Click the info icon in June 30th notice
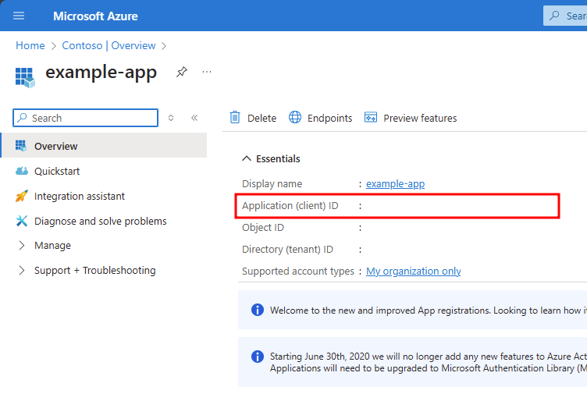The height and width of the screenshot is (401, 587). pos(258,357)
